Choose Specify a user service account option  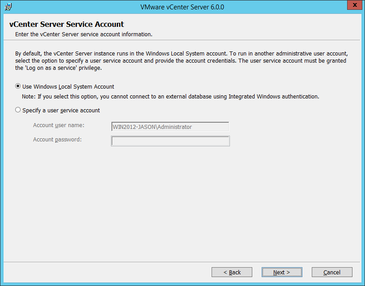coord(57,110)
